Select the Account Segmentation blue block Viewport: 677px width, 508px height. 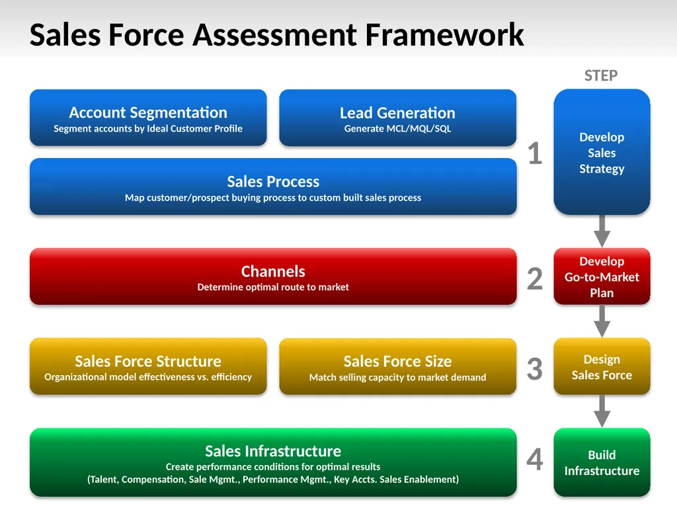point(147,118)
